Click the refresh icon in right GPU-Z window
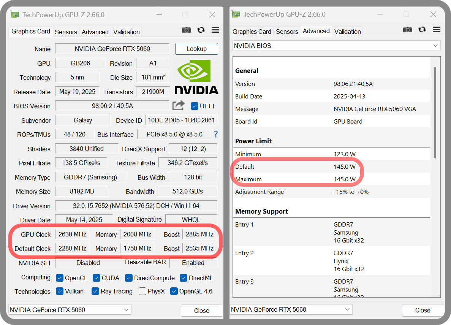The image size is (451, 325). tap(422, 29)
